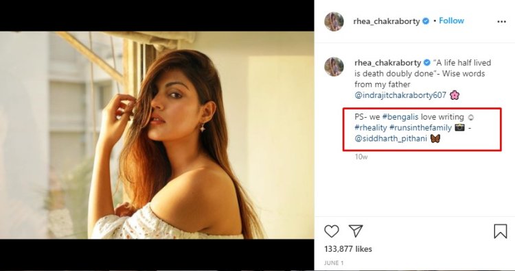
Task: Open #bengalis hashtag
Action: 400,117
